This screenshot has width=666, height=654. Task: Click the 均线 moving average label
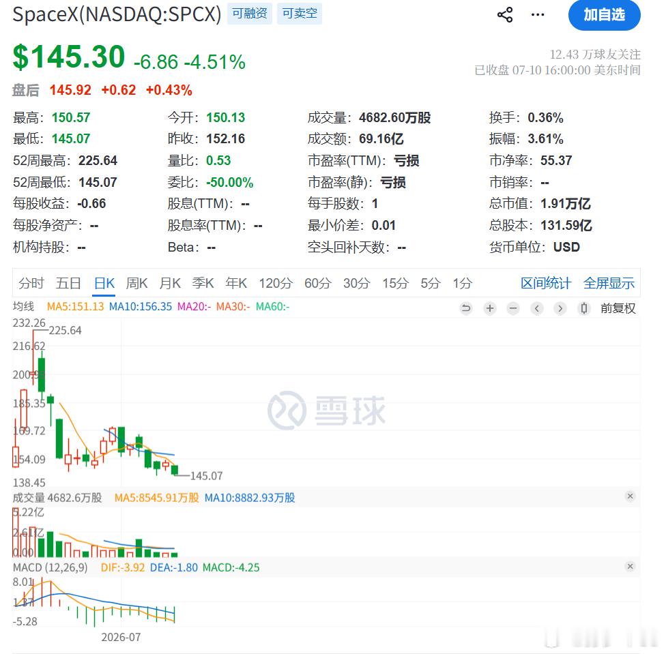[23, 306]
